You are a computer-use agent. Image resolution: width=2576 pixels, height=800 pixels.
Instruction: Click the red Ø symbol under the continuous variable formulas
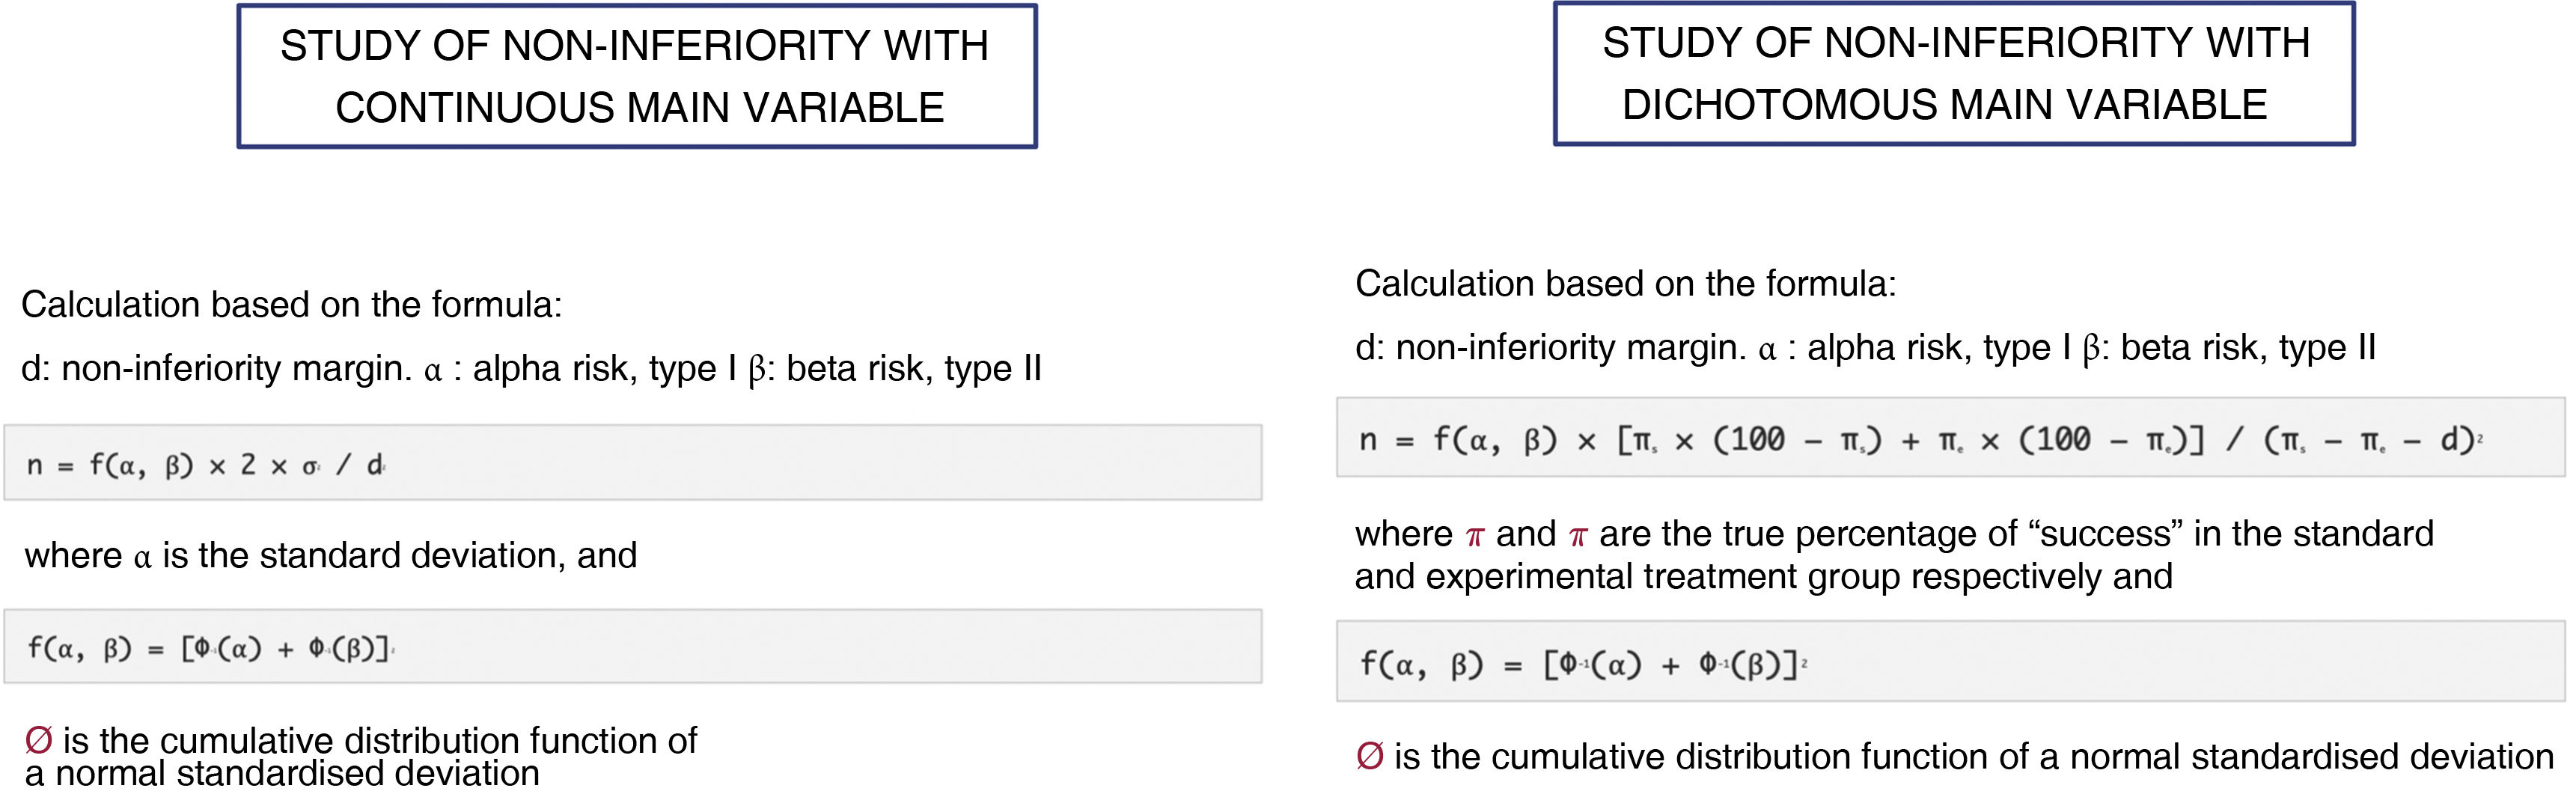point(38,740)
